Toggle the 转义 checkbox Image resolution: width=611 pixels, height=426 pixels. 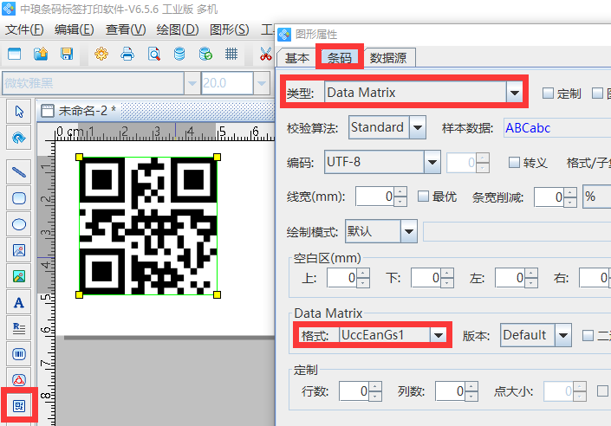point(514,162)
